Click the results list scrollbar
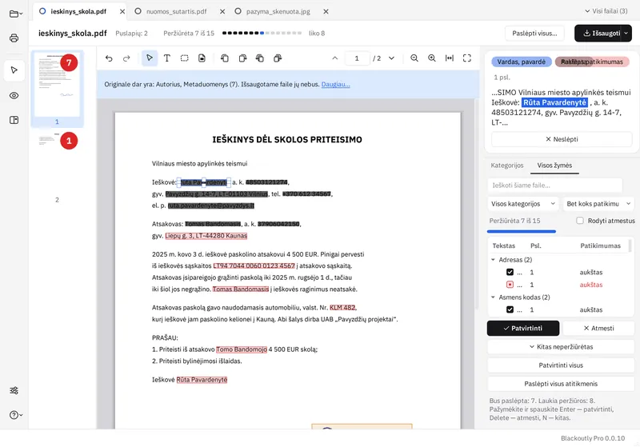 630,246
